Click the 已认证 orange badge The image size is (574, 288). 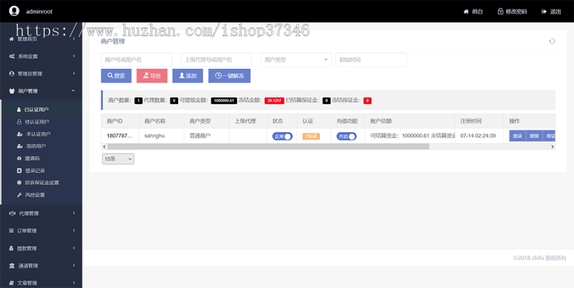click(311, 136)
